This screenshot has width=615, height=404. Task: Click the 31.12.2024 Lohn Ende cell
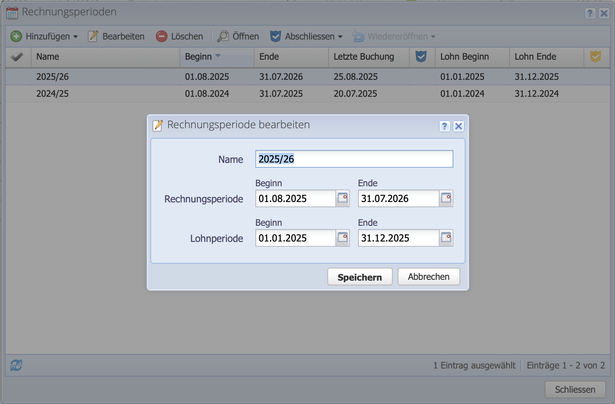[537, 94]
